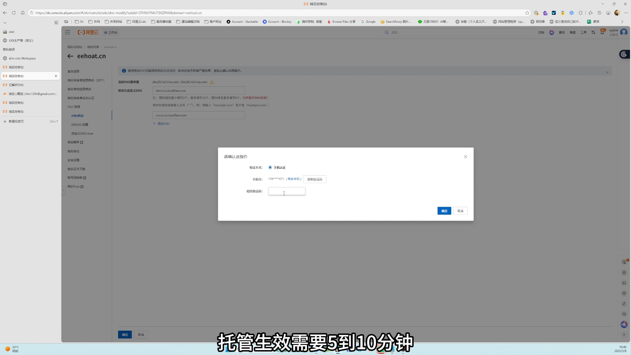Viewport: 631px width, 355px height.
Task: Open the Aliyun notifications bell
Action: click(x=602, y=32)
